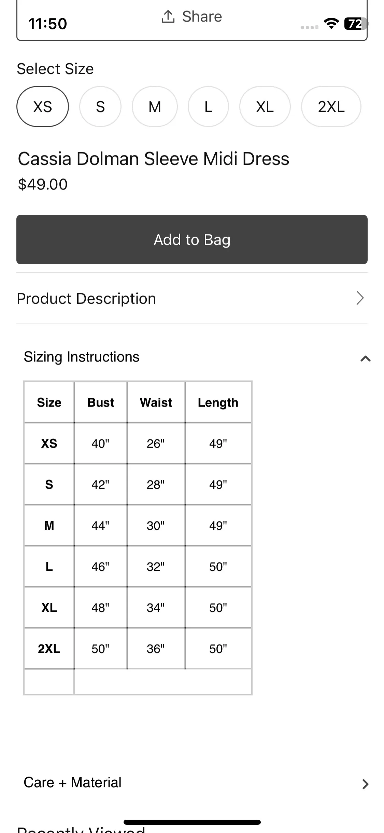384x833 pixels.
Task: Add the dress to bag
Action: pos(192,239)
